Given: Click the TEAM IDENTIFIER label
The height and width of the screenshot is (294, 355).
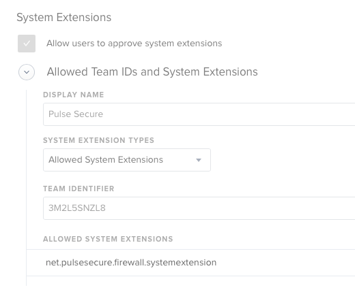Looking at the screenshot, I should [79, 189].
